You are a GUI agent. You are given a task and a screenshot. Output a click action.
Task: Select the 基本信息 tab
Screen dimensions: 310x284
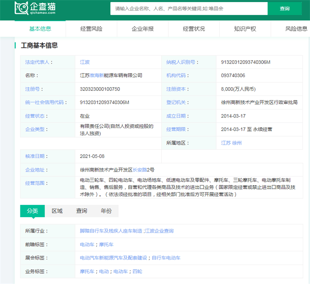pos(40,29)
